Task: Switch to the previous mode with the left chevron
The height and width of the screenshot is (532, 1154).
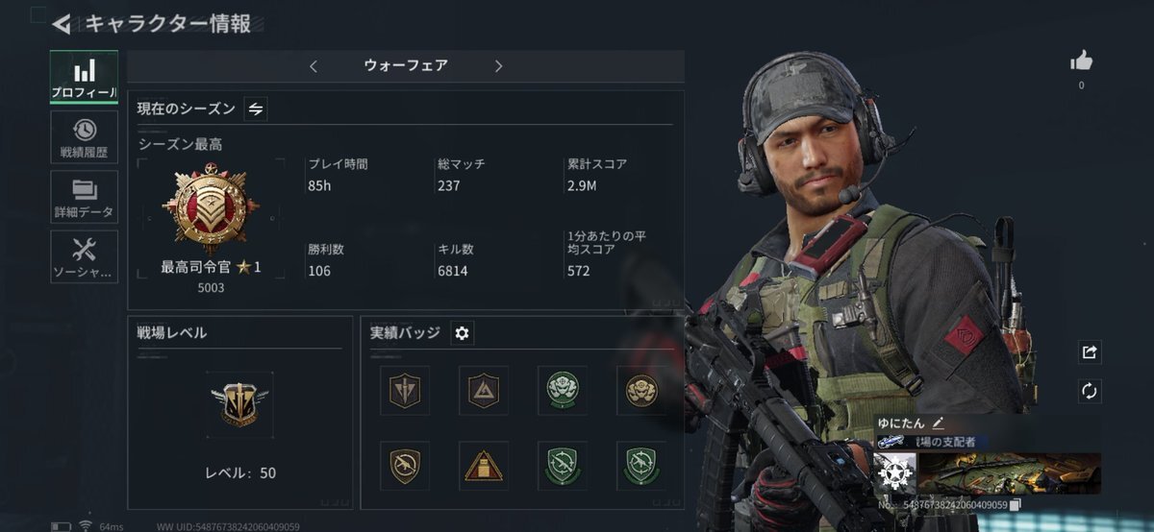Action: (314, 66)
